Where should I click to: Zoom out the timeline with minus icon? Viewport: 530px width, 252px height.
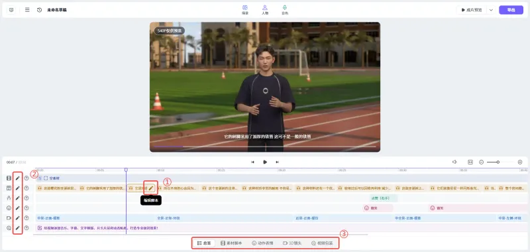click(482, 162)
